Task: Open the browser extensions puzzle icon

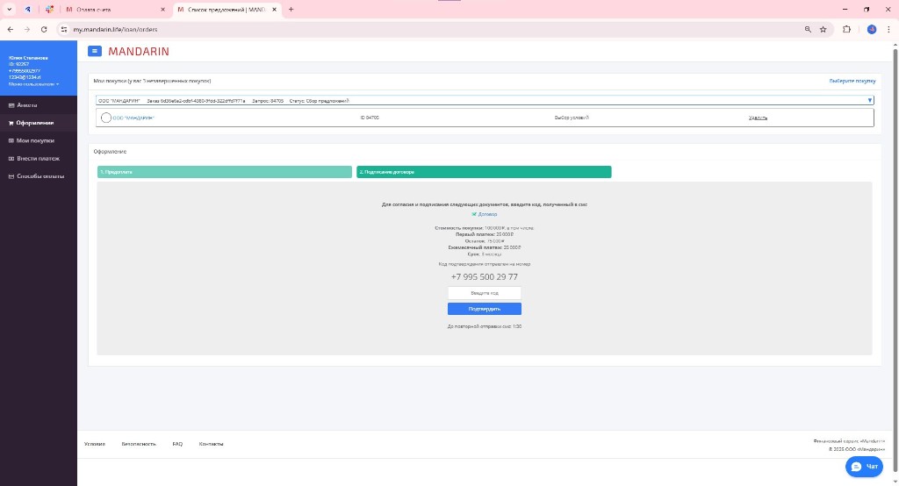Action: pos(846,29)
